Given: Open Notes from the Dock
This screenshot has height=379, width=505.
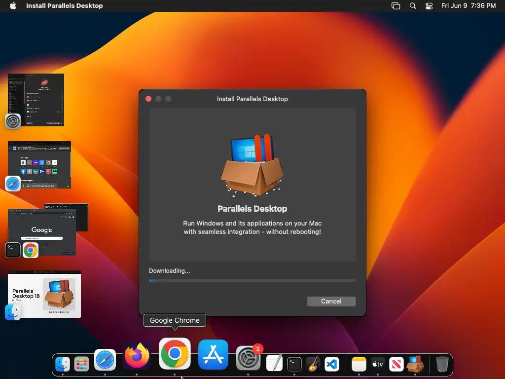Looking at the screenshot, I should (x=359, y=365).
